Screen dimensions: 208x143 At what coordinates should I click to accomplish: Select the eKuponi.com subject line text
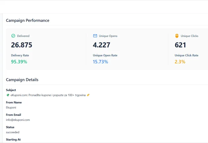tap(48, 95)
